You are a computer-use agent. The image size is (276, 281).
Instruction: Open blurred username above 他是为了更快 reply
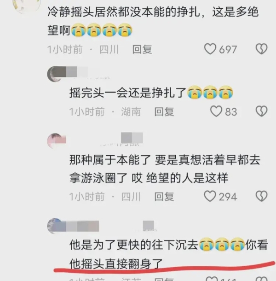tap(111, 226)
